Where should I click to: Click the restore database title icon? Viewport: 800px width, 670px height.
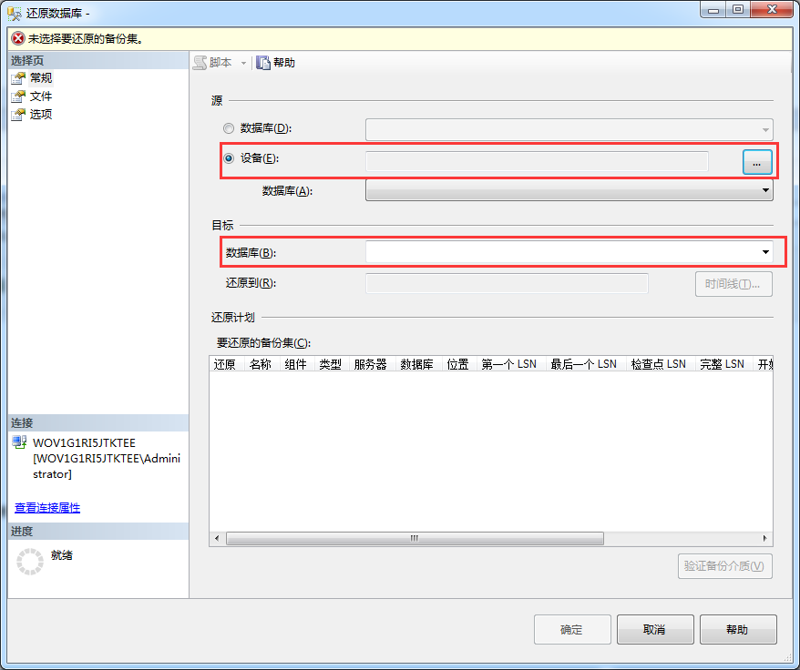15,12
